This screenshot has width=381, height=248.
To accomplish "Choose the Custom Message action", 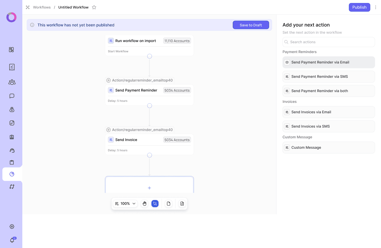I will click(x=329, y=148).
